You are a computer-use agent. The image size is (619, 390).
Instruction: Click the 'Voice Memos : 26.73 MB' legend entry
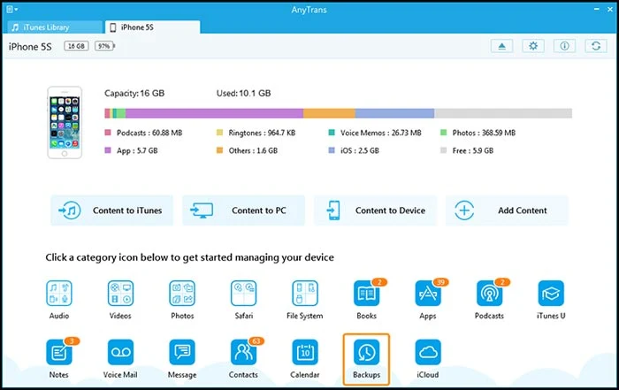375,133
